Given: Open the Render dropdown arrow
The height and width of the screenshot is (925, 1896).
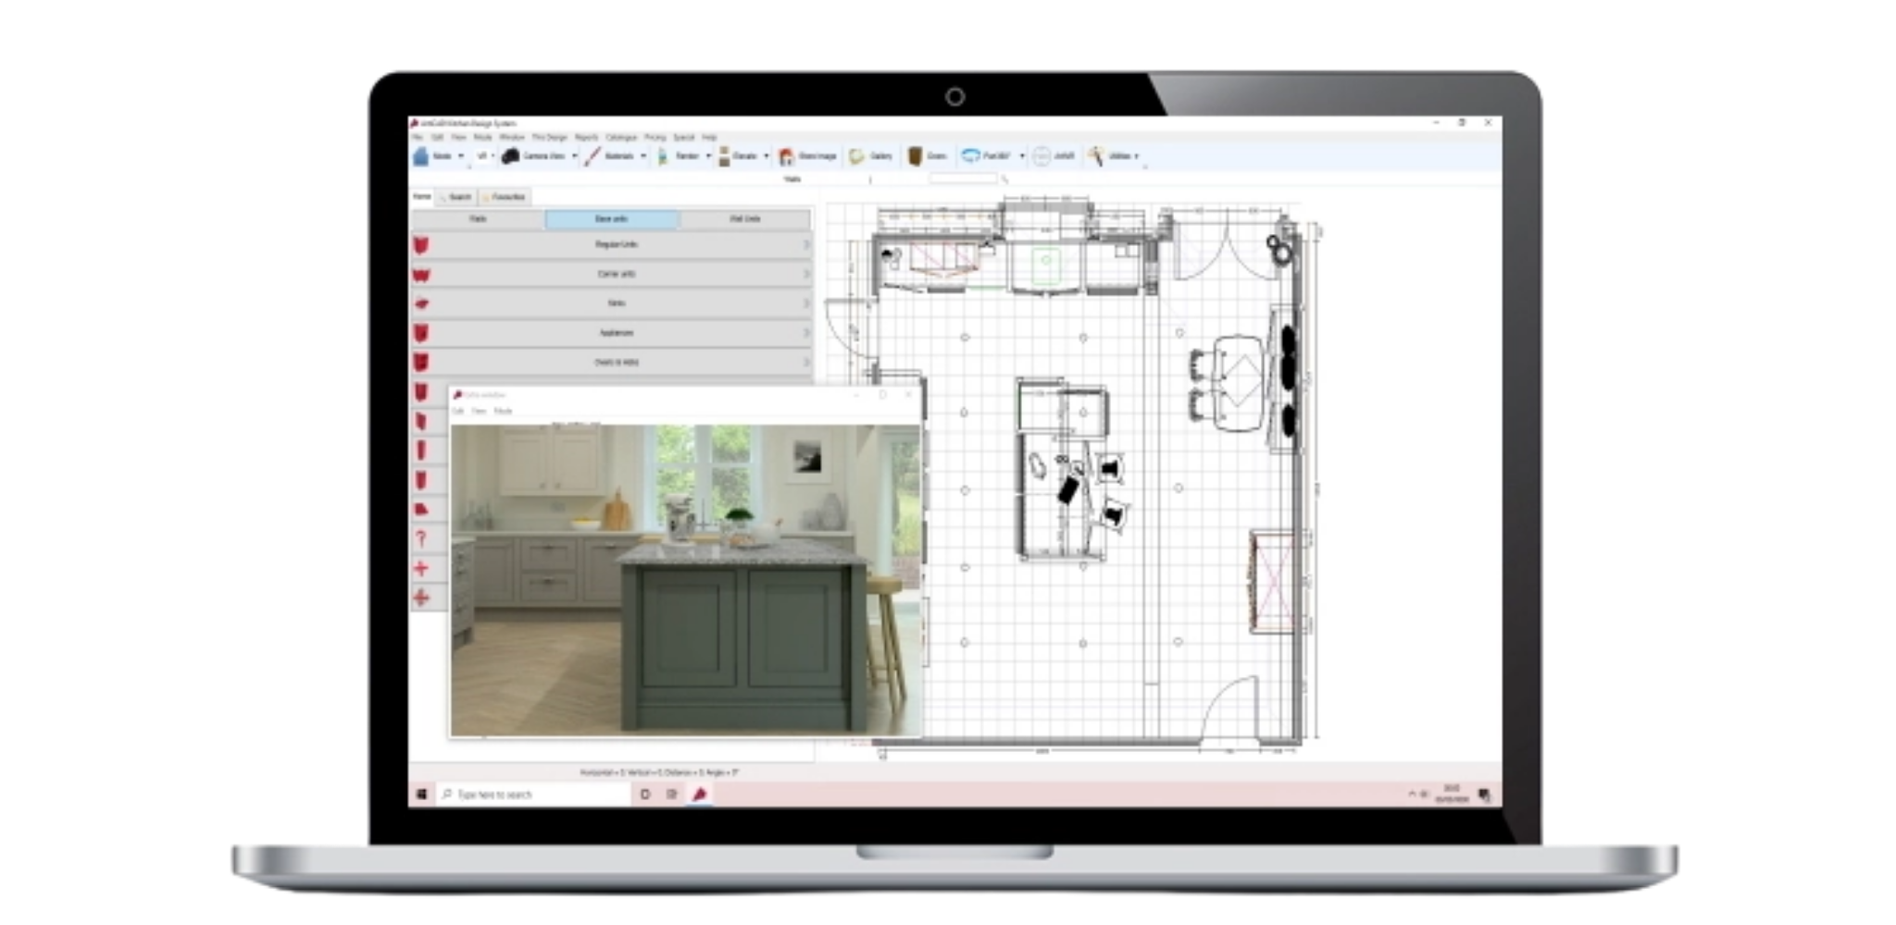Looking at the screenshot, I should coord(708,156).
